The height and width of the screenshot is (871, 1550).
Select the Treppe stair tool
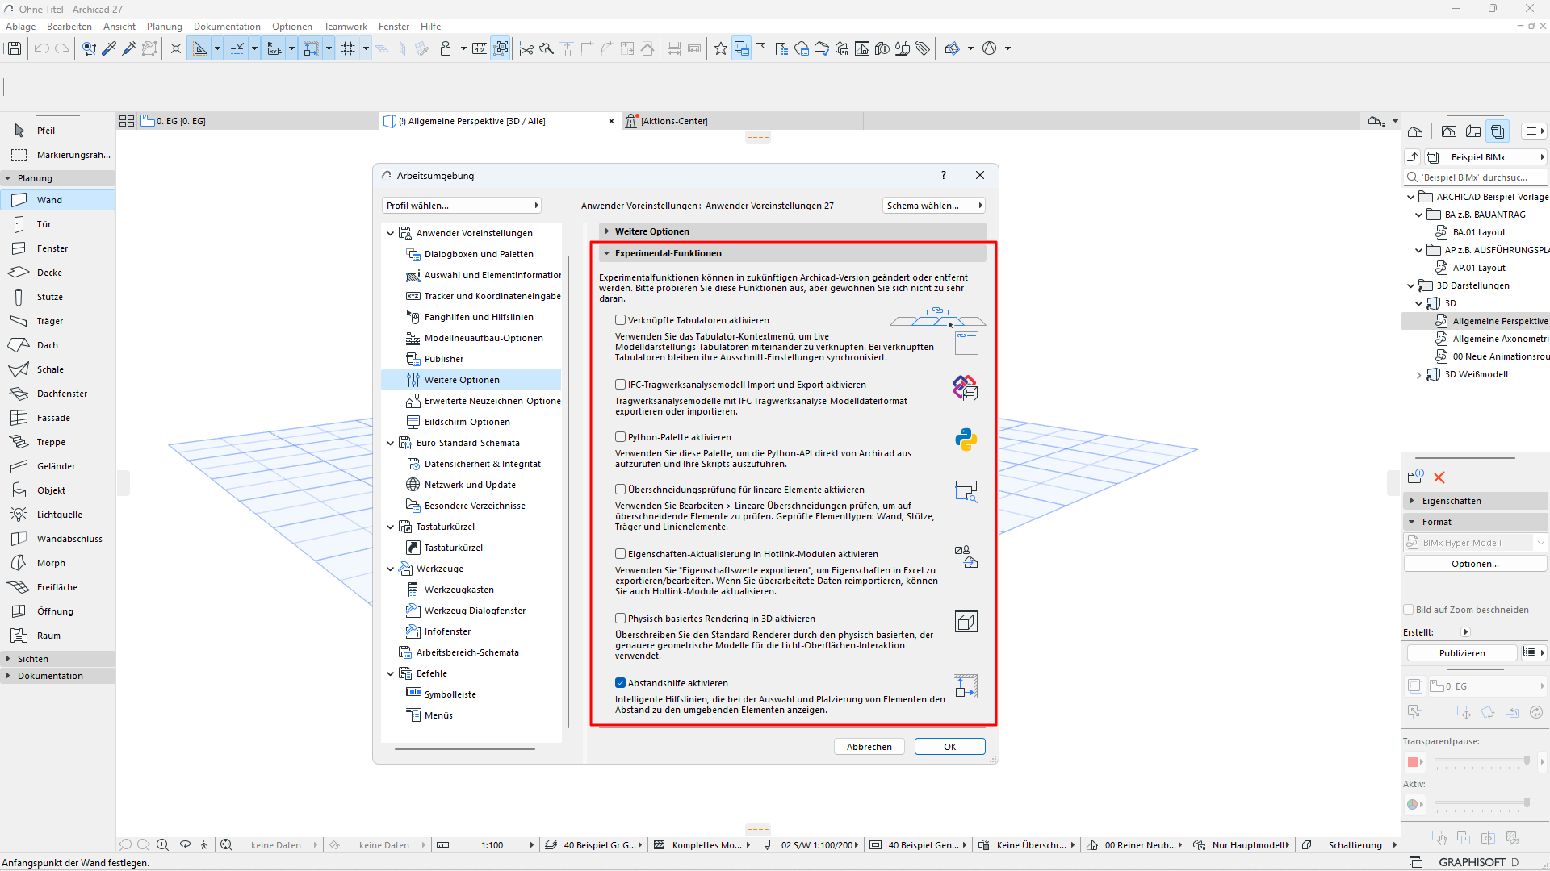(x=50, y=442)
